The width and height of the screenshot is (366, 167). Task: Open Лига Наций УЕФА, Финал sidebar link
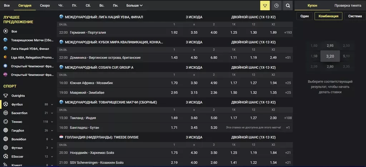click(30, 48)
